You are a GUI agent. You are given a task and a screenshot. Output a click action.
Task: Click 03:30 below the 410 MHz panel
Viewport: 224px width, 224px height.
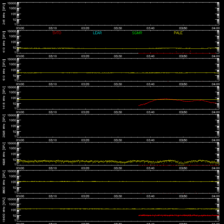tap(118, 56)
